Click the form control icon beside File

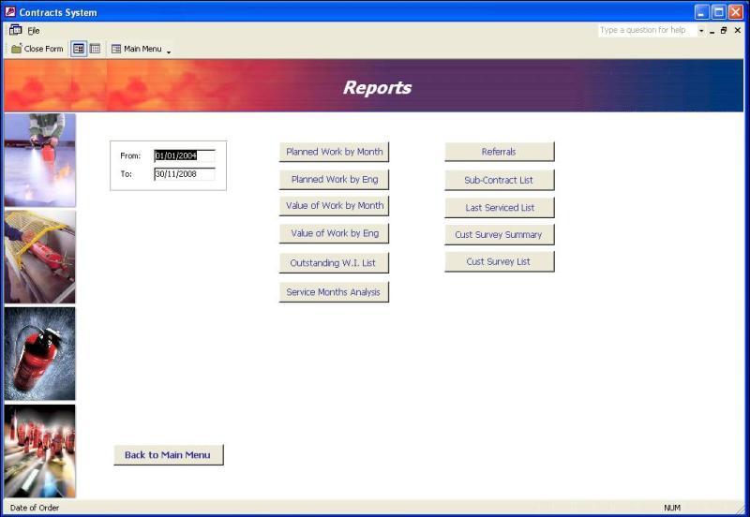pos(15,31)
